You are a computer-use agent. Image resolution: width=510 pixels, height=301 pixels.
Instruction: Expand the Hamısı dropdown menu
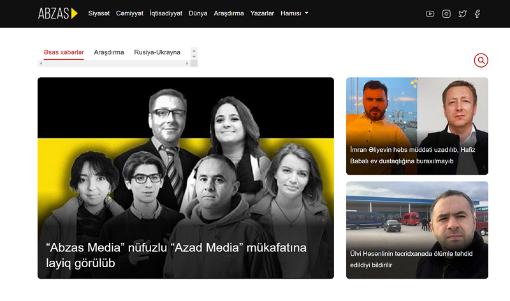click(x=294, y=13)
